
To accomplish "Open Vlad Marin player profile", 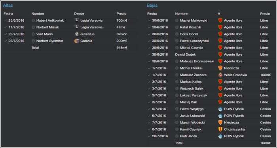I will click(x=44, y=34).
